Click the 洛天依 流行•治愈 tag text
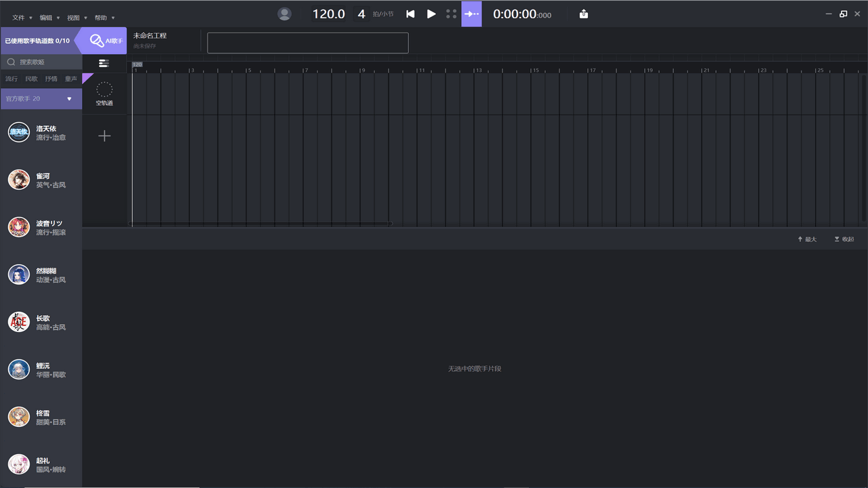 pyautogui.click(x=51, y=138)
